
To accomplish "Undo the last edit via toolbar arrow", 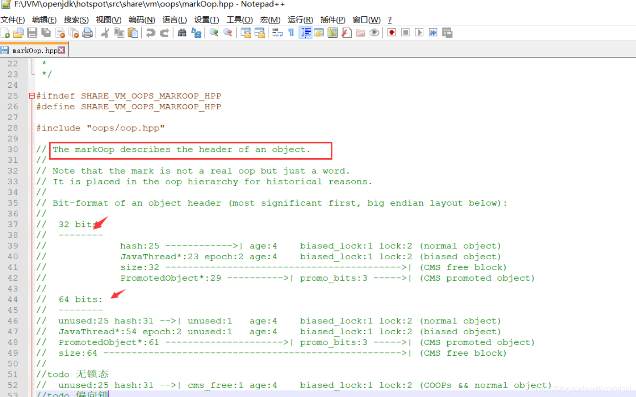I will (x=150, y=33).
